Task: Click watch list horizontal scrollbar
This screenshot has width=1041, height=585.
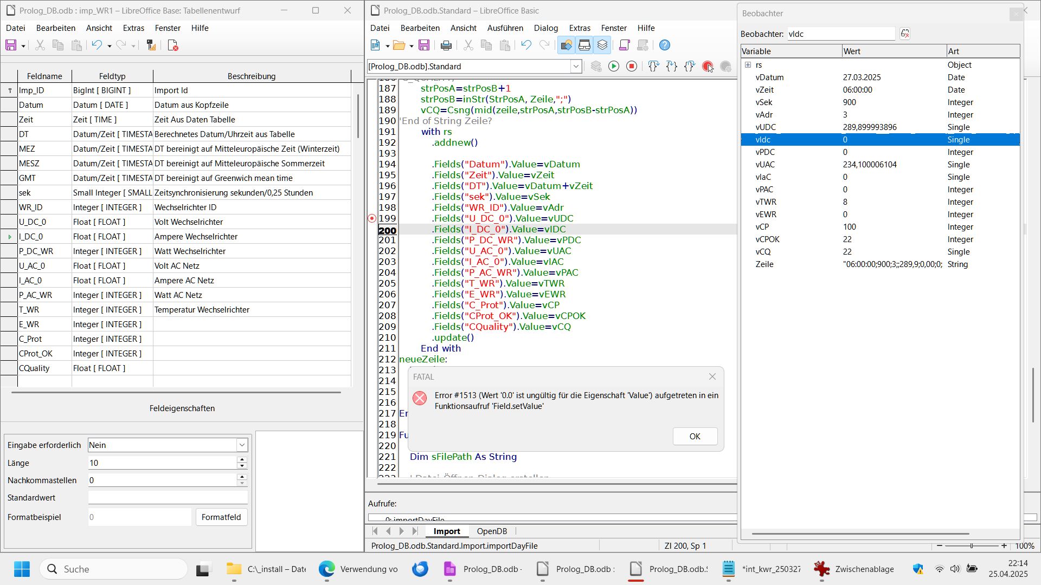Action: click(x=860, y=534)
